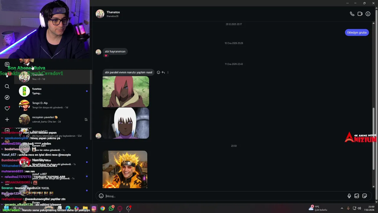Click Thanatos profile name in header
Viewport: 378px width, 213px height.
click(x=113, y=12)
